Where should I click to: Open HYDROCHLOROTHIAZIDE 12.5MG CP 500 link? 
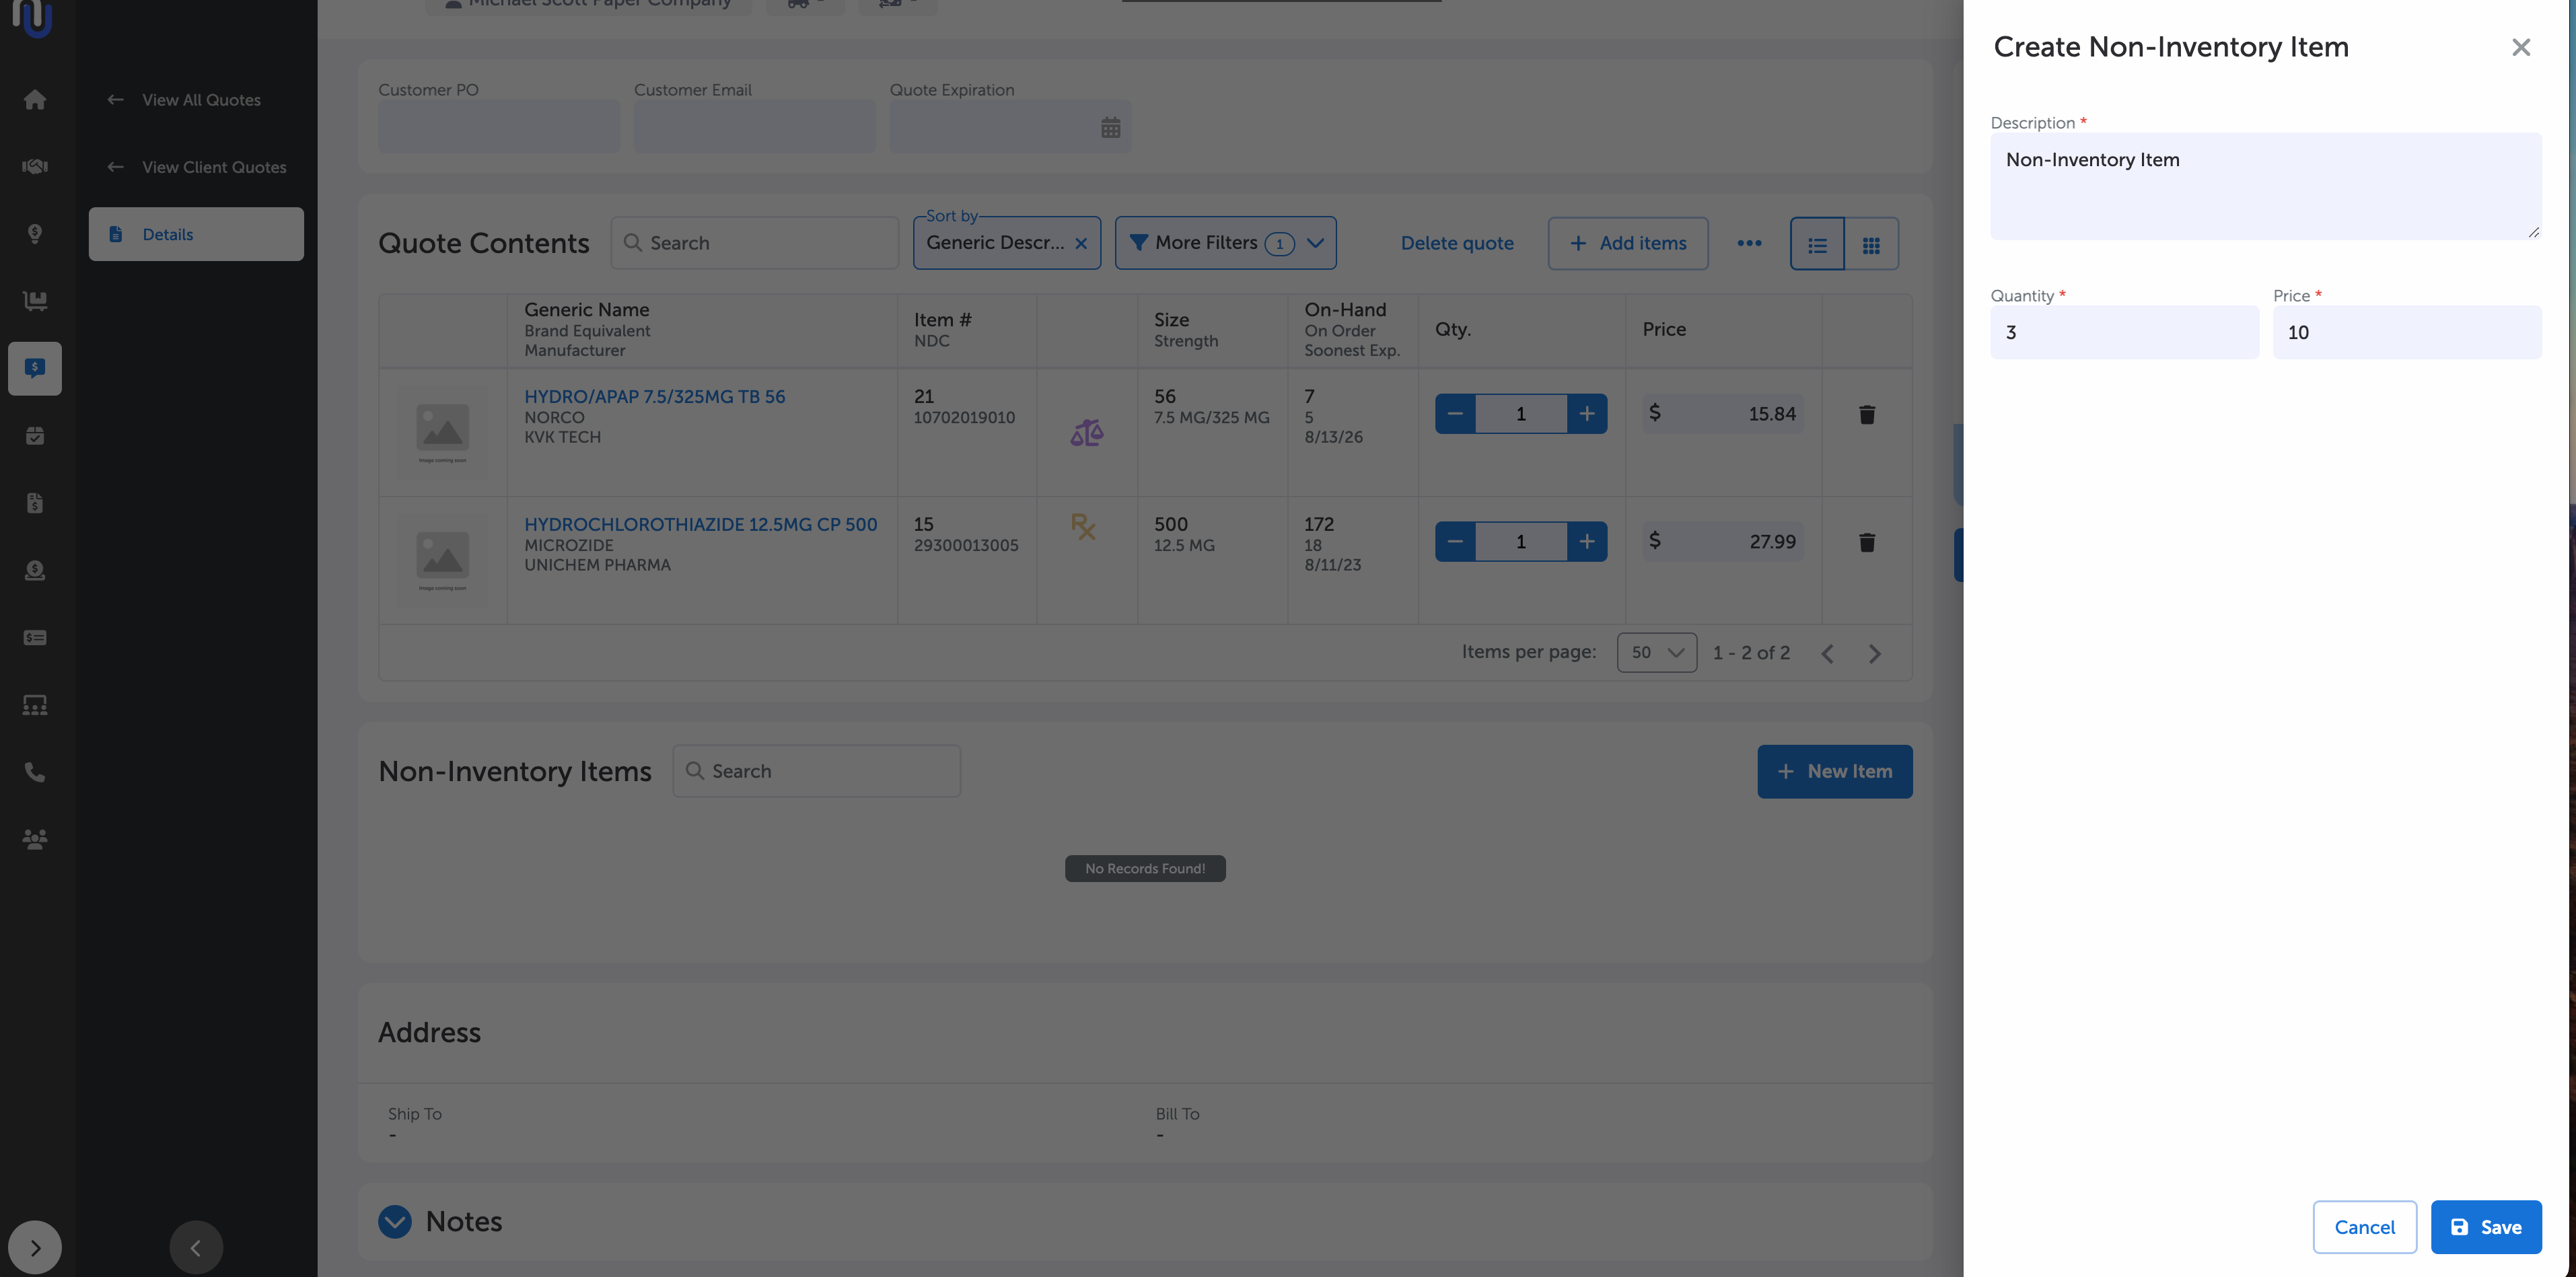pyautogui.click(x=700, y=524)
